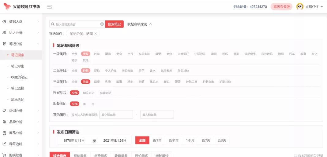Switch to the 互动最多 sort tab
This screenshot has height=157, width=327.
coord(80,155)
